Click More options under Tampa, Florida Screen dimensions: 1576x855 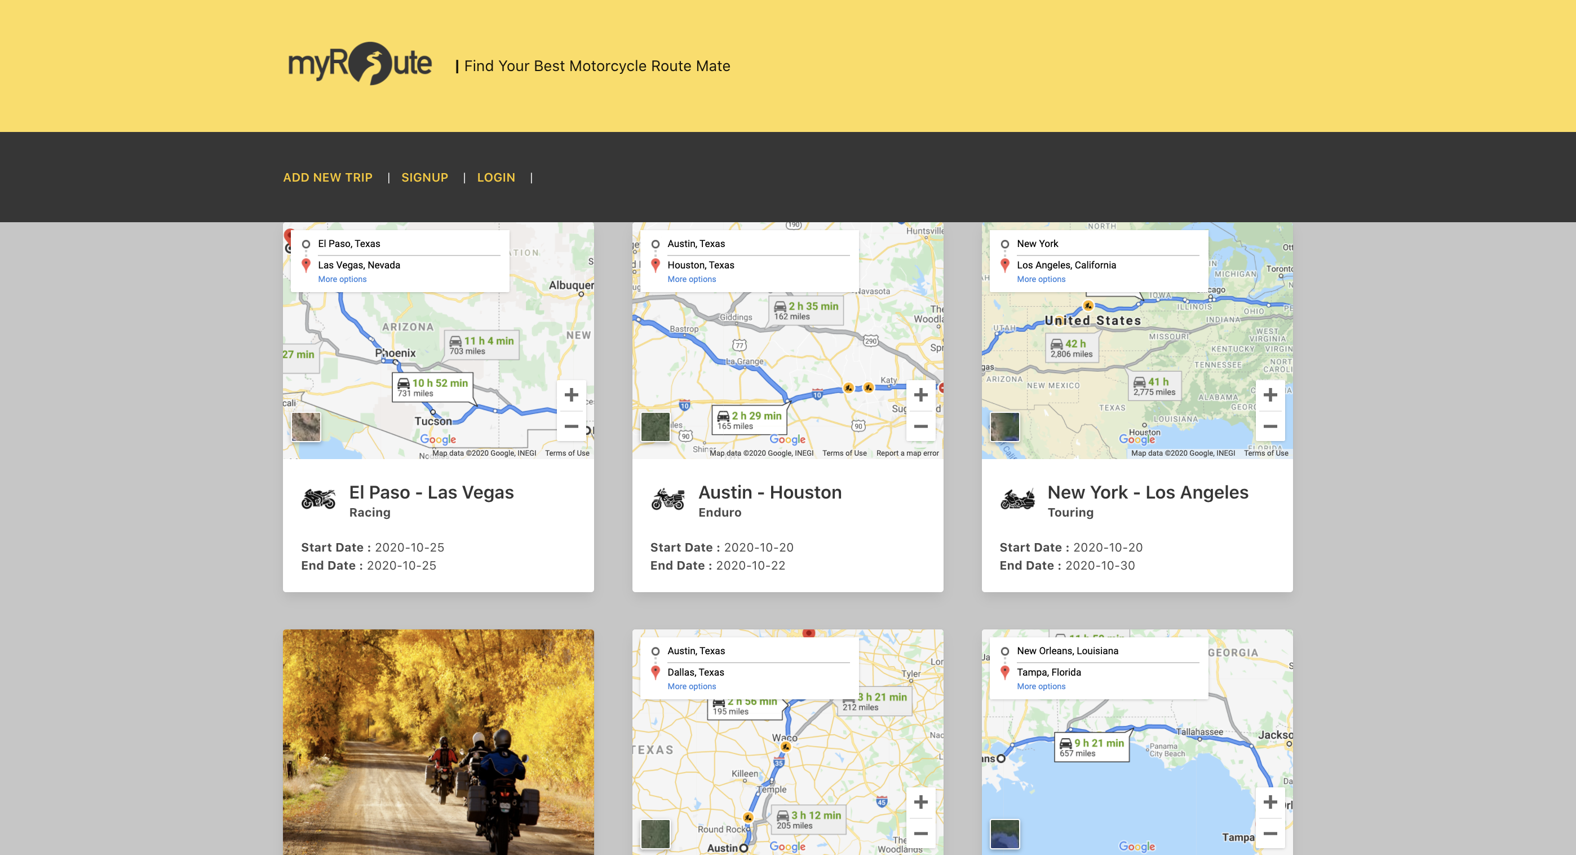pyautogui.click(x=1041, y=686)
